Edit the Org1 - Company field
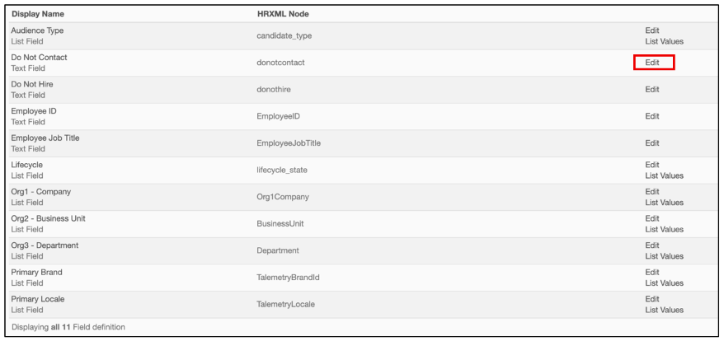The width and height of the screenshot is (724, 341). 652,192
